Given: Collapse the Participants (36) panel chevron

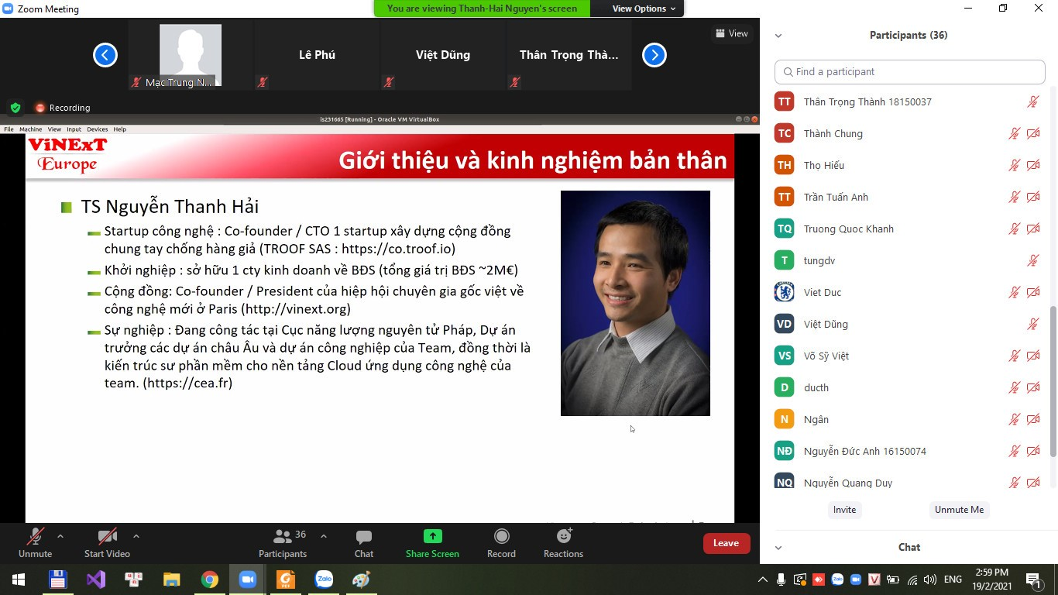Looking at the screenshot, I should 778,36.
